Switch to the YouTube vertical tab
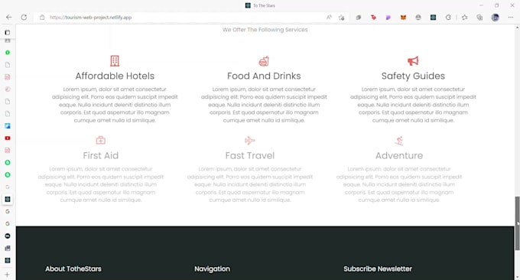Image resolution: width=520 pixels, height=280 pixels. (x=8, y=138)
